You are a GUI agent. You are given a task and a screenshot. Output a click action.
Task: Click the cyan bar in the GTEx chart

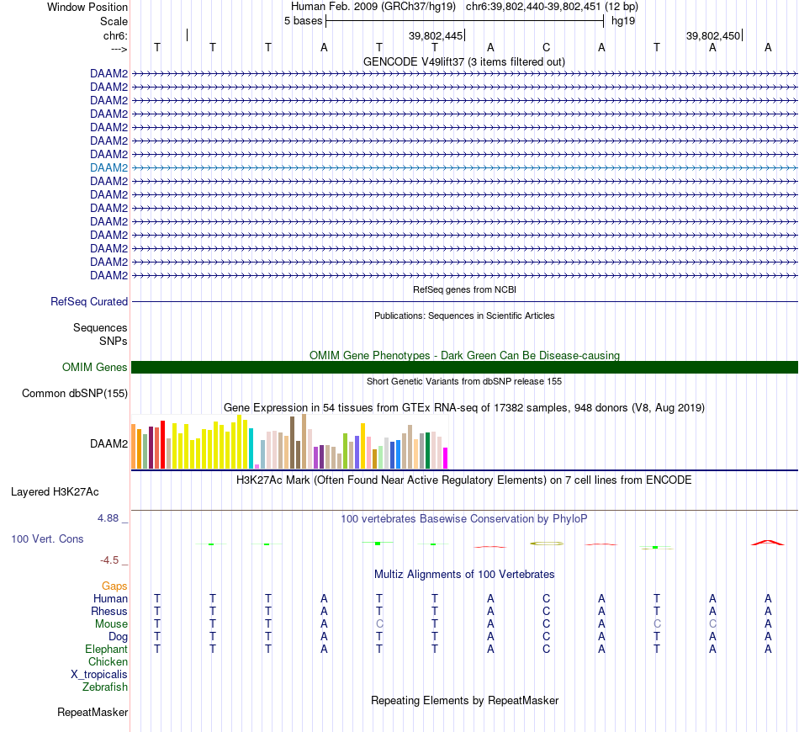point(251,448)
